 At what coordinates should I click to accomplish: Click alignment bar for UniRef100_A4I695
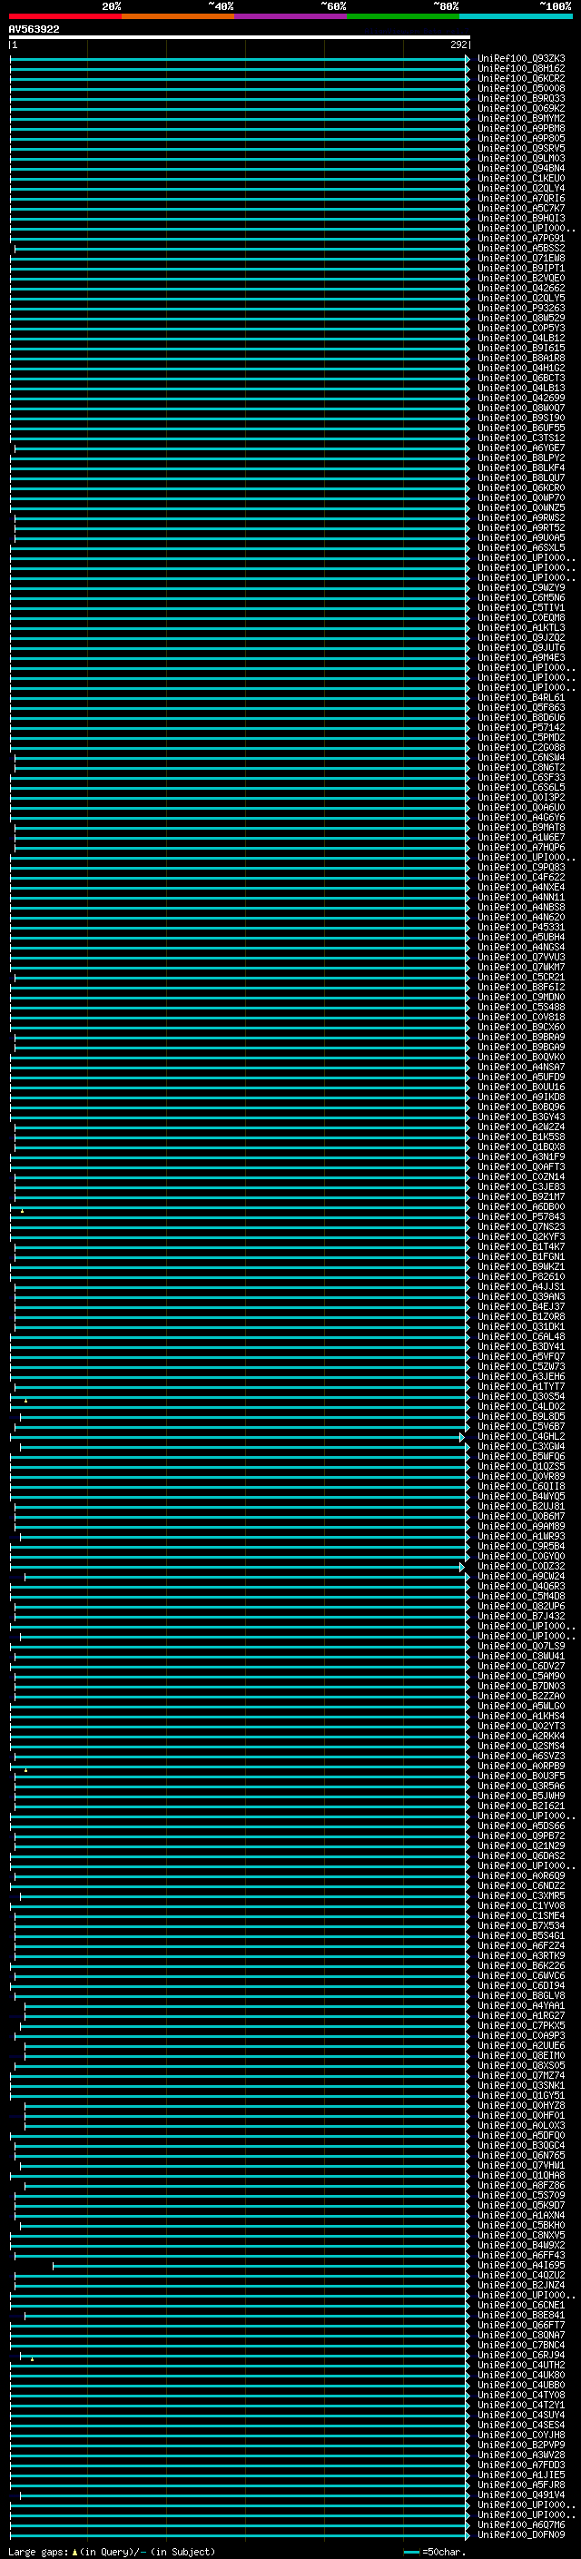pos(261,2266)
